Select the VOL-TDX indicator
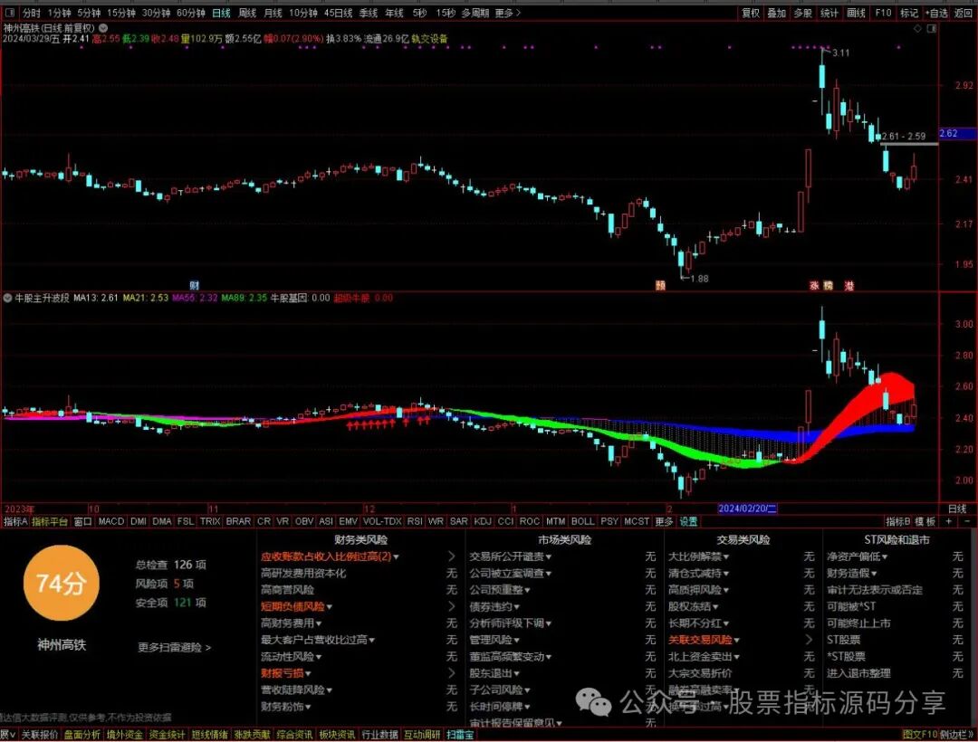Screen dimensions: 978x742 pos(382,521)
